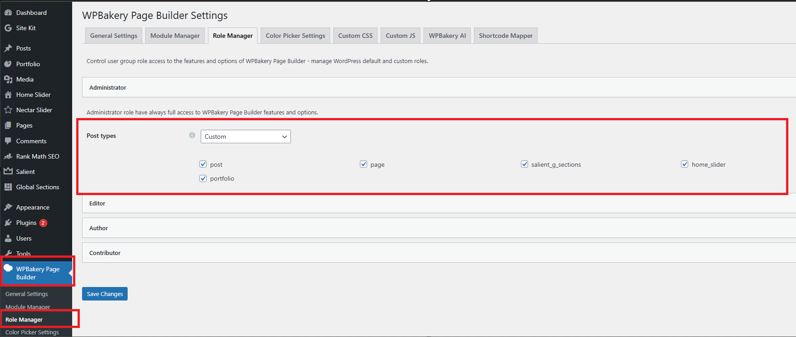Click the Site Kit Google icon
796x337 pixels.
point(8,28)
